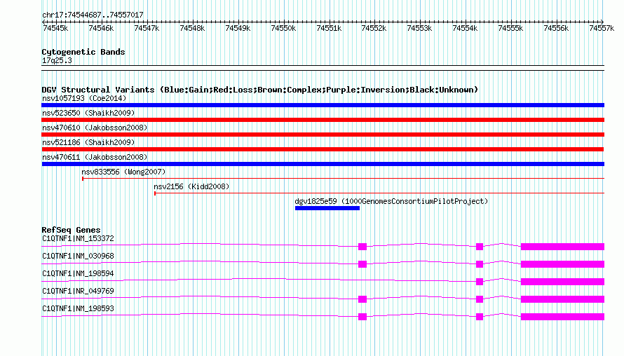Click the 74556k ruler tick label
Screen dimensions: 624x356
(x=557, y=28)
